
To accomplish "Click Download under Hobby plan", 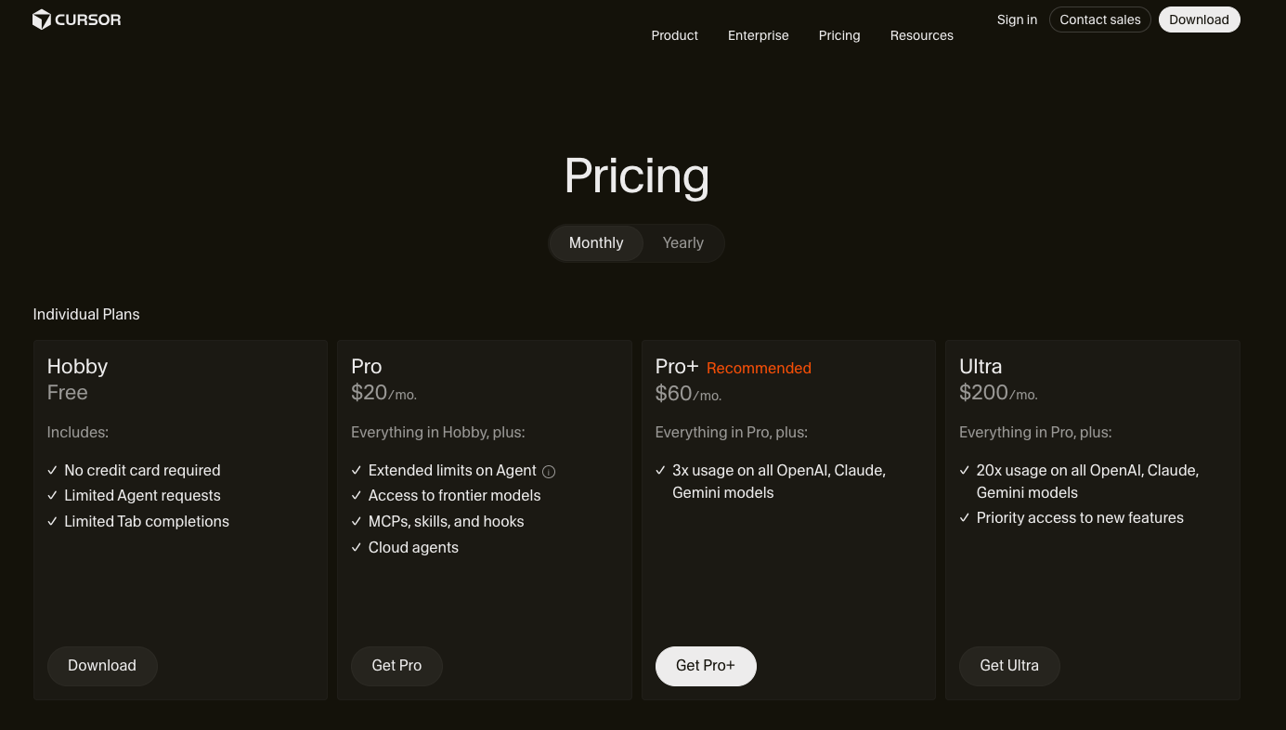I will tap(102, 666).
